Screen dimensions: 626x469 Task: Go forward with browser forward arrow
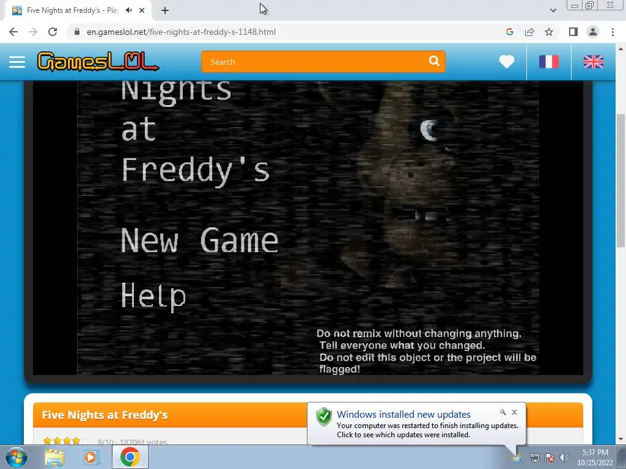[33, 32]
